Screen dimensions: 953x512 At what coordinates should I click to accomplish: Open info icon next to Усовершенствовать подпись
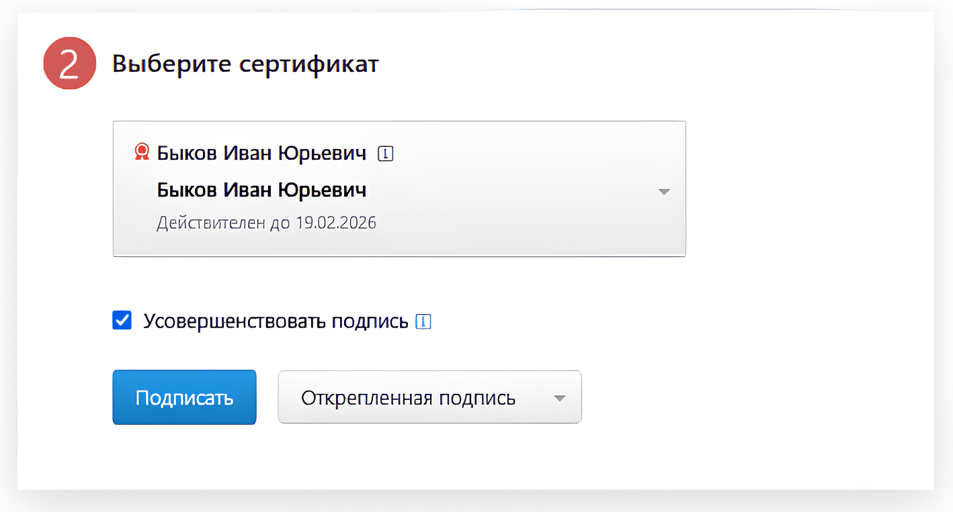pos(423,322)
